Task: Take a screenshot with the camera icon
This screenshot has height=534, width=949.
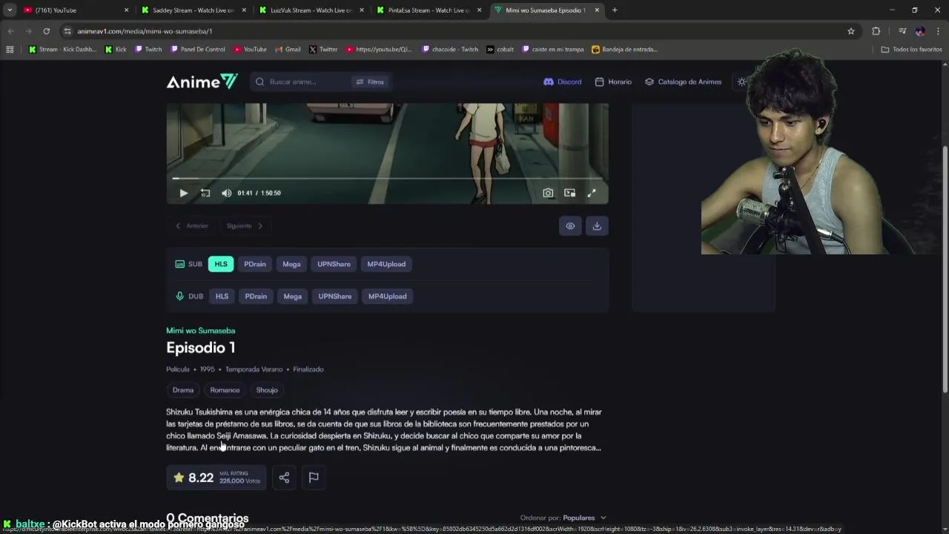Action: 548,193
